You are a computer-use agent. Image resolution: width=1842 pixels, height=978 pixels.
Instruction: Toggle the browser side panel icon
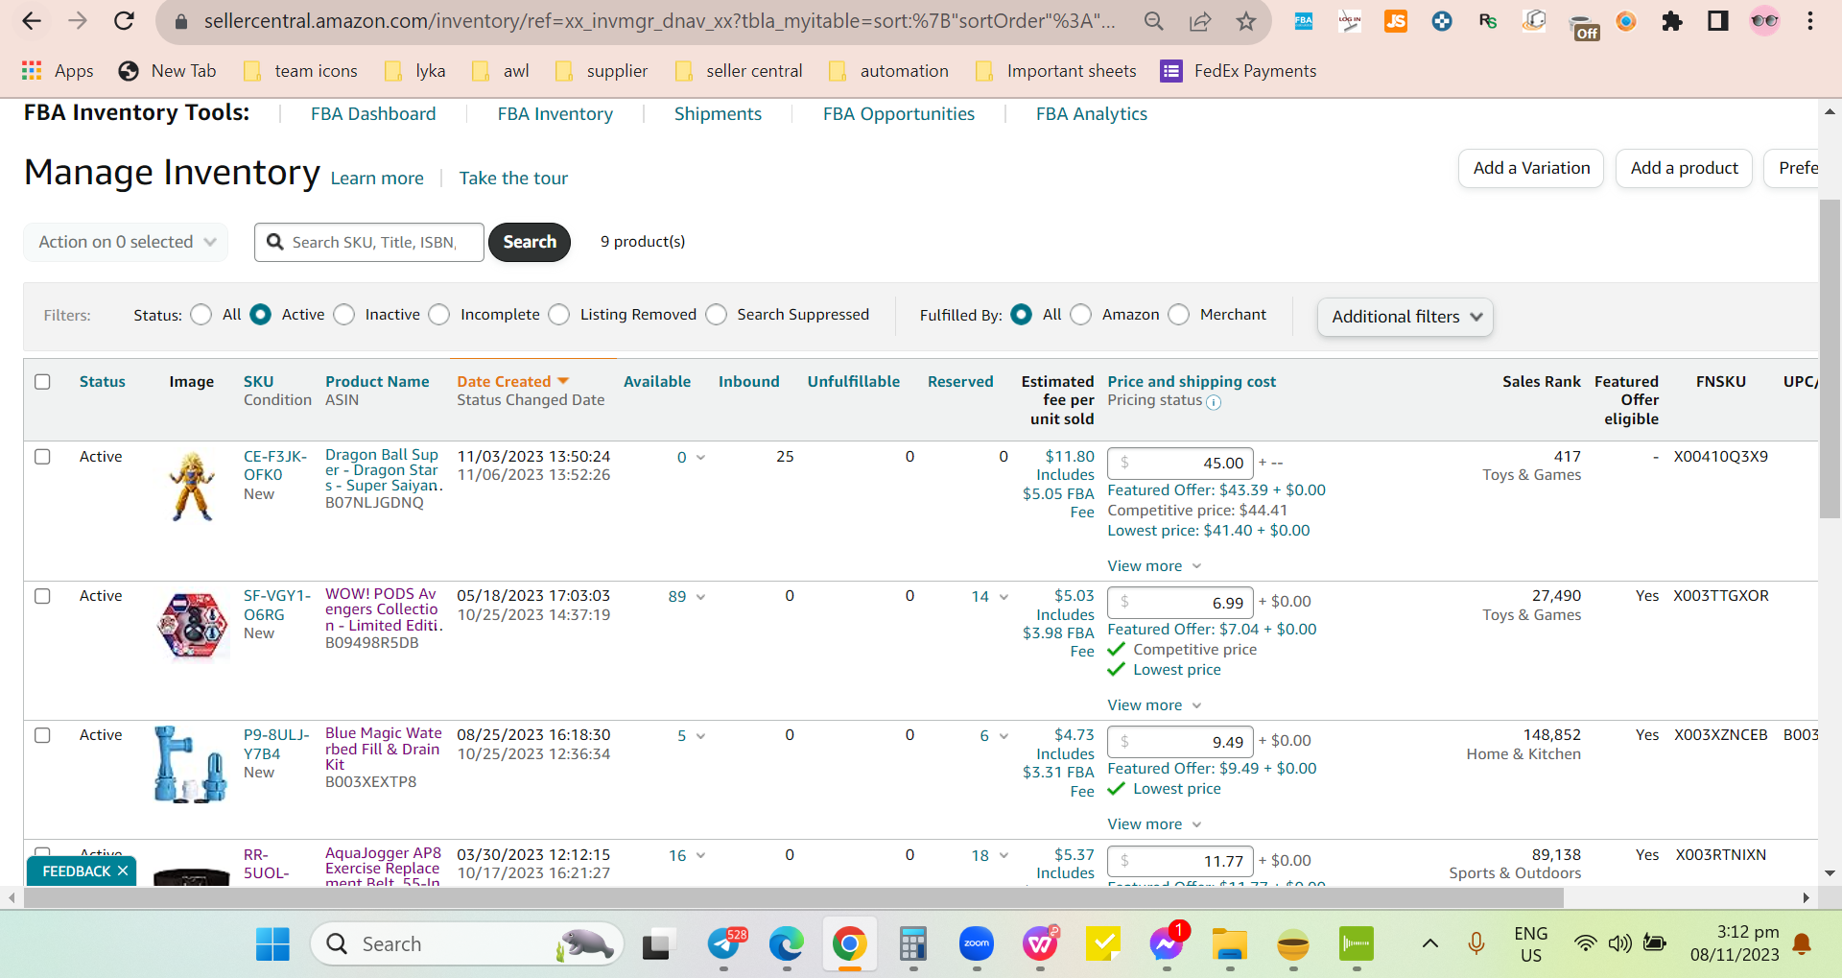pyautogui.click(x=1718, y=21)
